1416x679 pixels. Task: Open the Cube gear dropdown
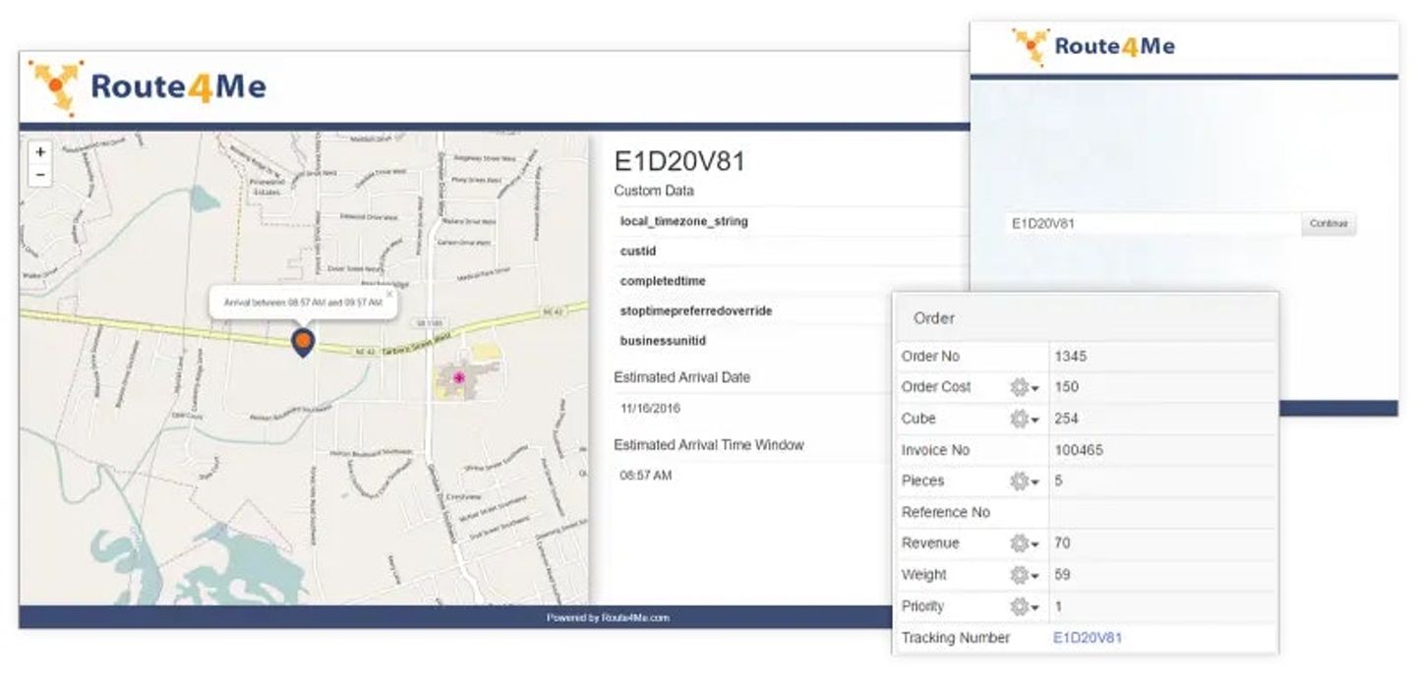[1025, 420]
